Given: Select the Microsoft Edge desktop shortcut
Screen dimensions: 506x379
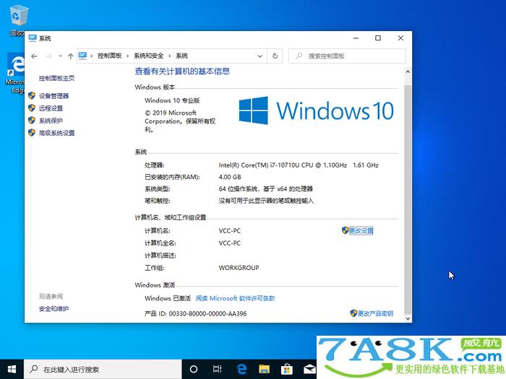Looking at the screenshot, I should [x=15, y=73].
